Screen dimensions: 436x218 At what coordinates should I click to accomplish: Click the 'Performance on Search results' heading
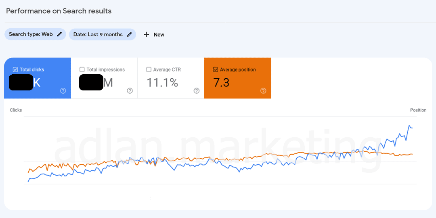pyautogui.click(x=59, y=11)
